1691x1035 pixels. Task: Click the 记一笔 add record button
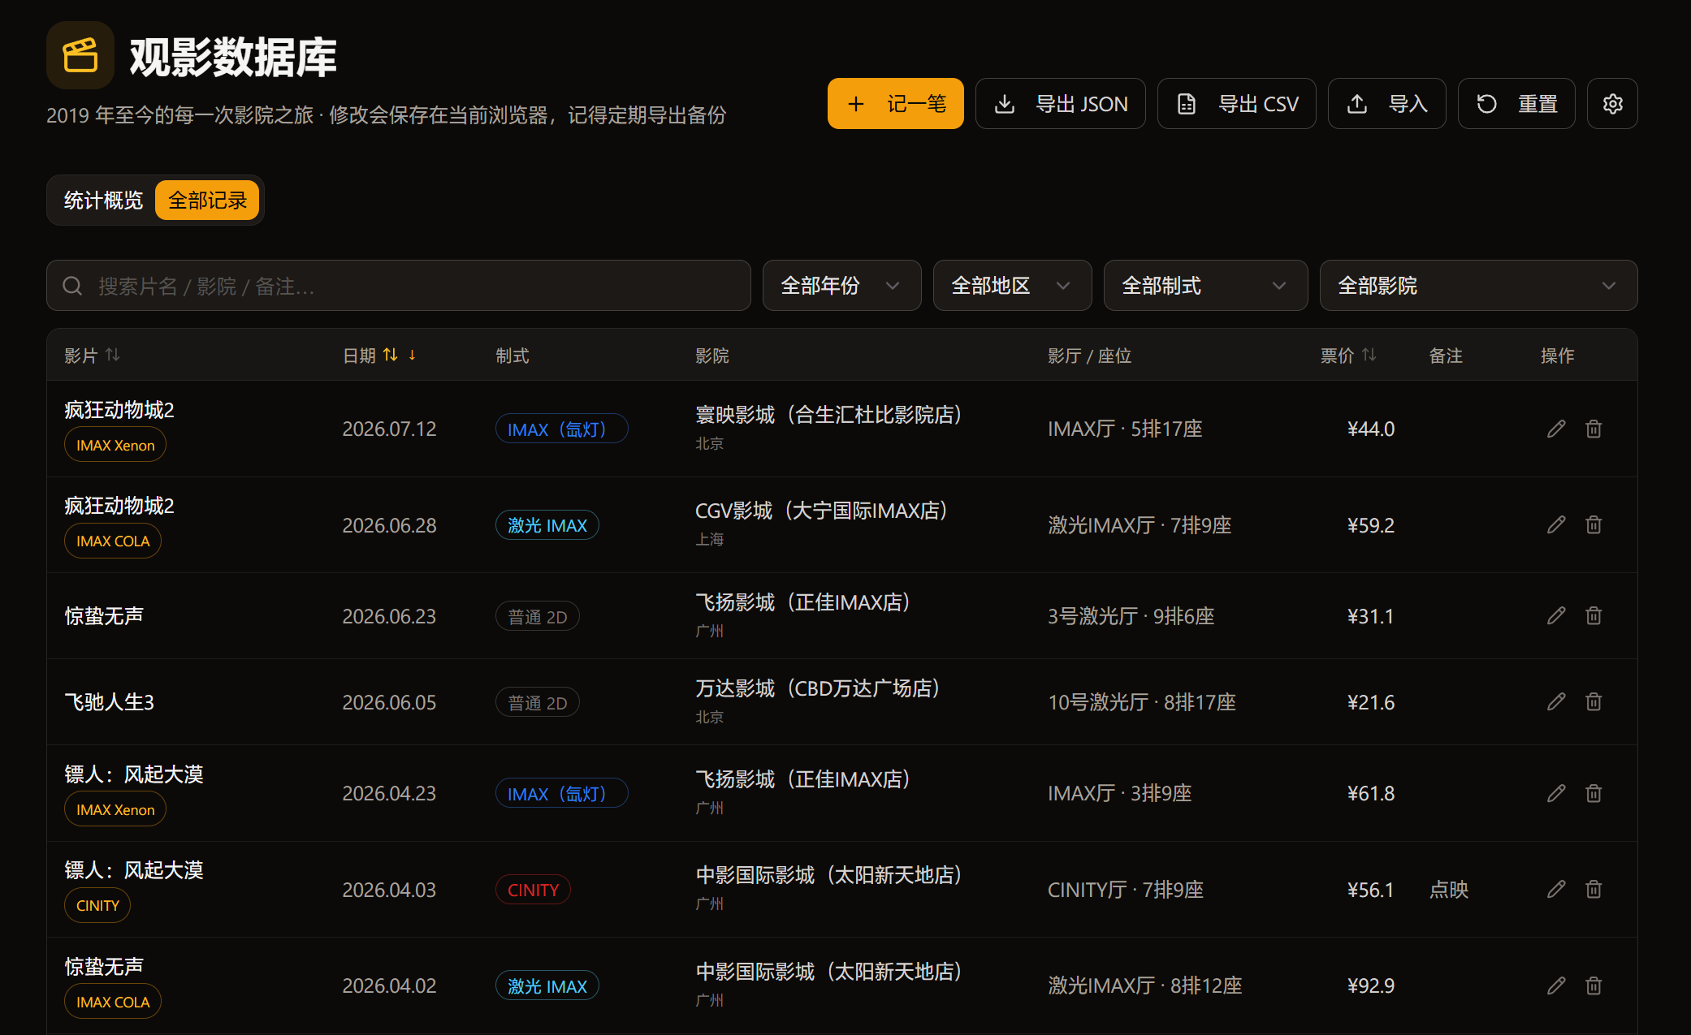pos(895,104)
